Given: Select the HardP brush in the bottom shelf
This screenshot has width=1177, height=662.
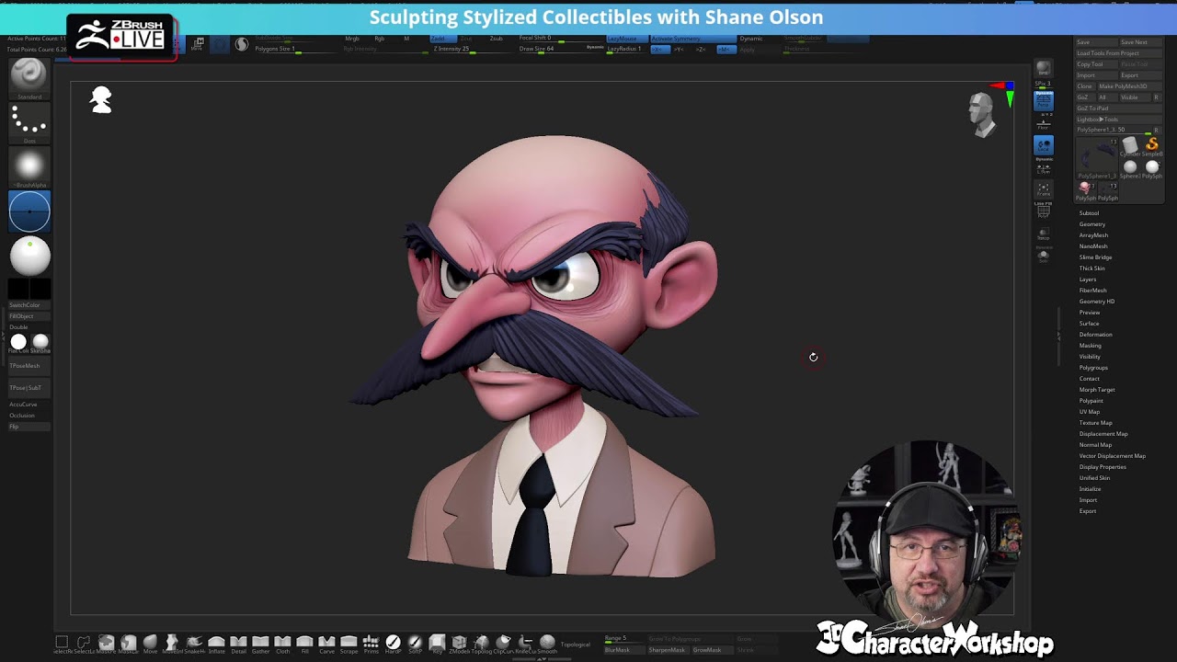Looking at the screenshot, I should pyautogui.click(x=393, y=644).
